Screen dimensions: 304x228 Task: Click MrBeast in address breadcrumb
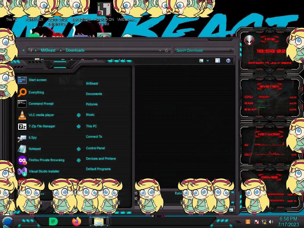48,50
